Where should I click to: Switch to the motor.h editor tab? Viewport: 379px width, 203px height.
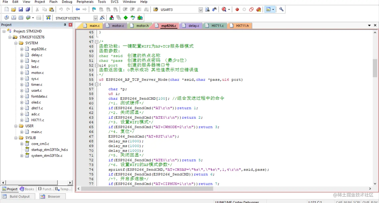coord(139,26)
